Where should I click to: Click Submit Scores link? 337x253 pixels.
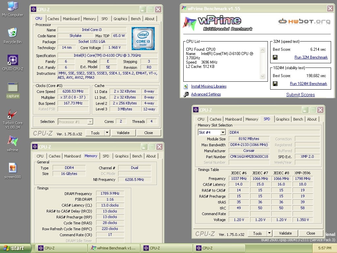tap(300, 95)
